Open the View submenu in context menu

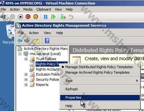point(100,81)
